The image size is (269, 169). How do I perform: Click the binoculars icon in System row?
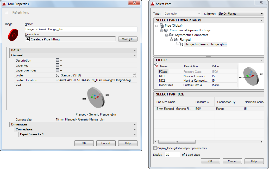135,75
